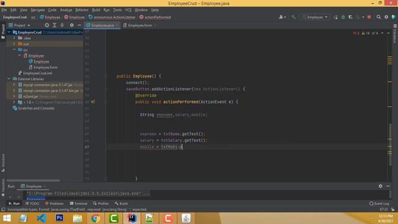
Task: Open the Refactor menu
Action: pos(81,10)
